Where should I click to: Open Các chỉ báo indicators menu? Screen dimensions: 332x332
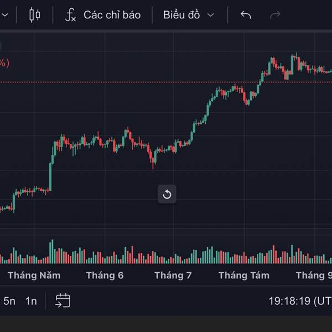click(112, 15)
